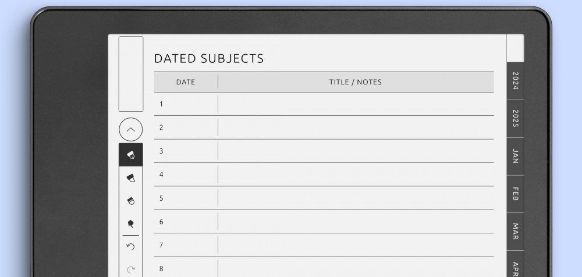Tap the blank tab at top right

coord(515,48)
